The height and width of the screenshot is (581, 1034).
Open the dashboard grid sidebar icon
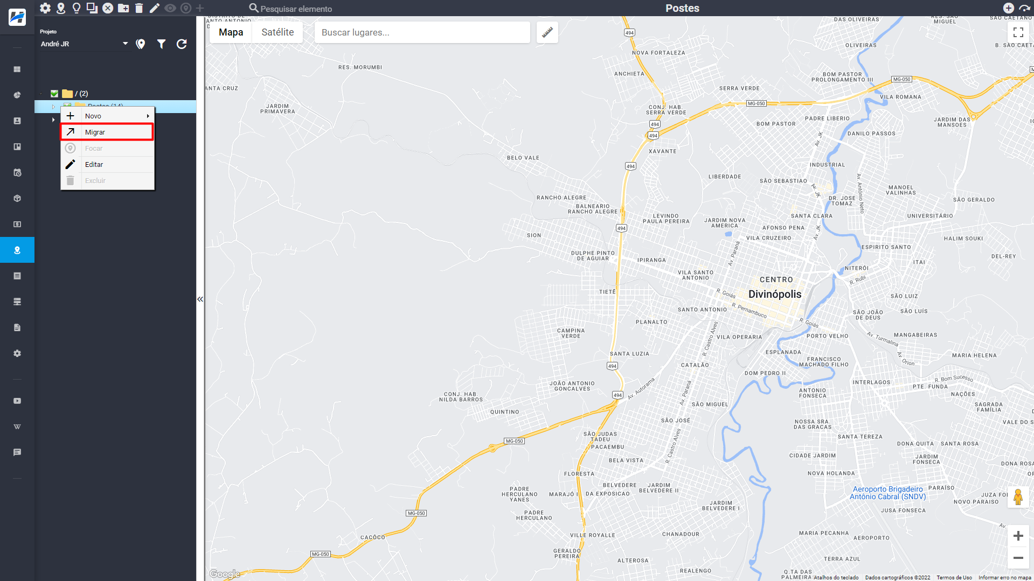pyautogui.click(x=17, y=69)
